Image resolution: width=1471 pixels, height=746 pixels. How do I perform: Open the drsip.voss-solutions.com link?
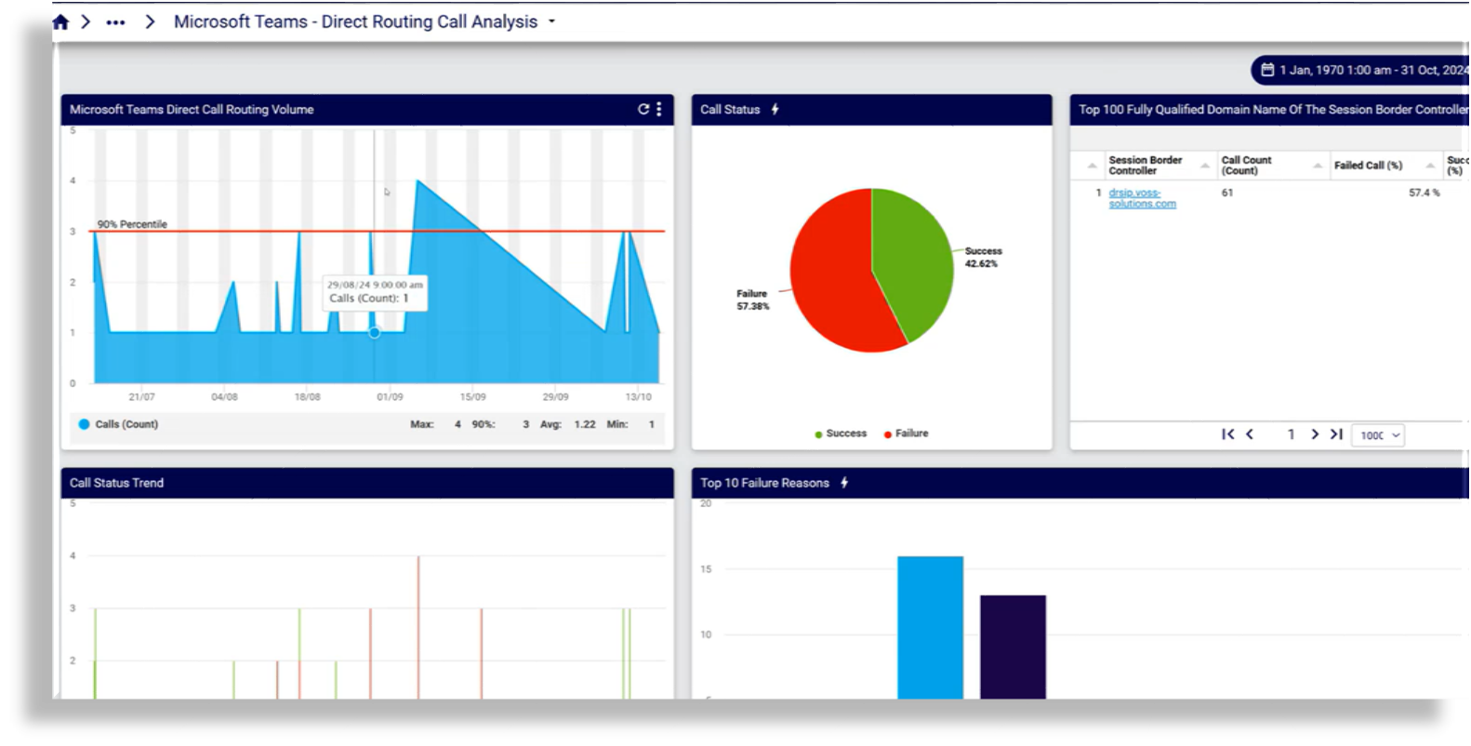click(1142, 198)
